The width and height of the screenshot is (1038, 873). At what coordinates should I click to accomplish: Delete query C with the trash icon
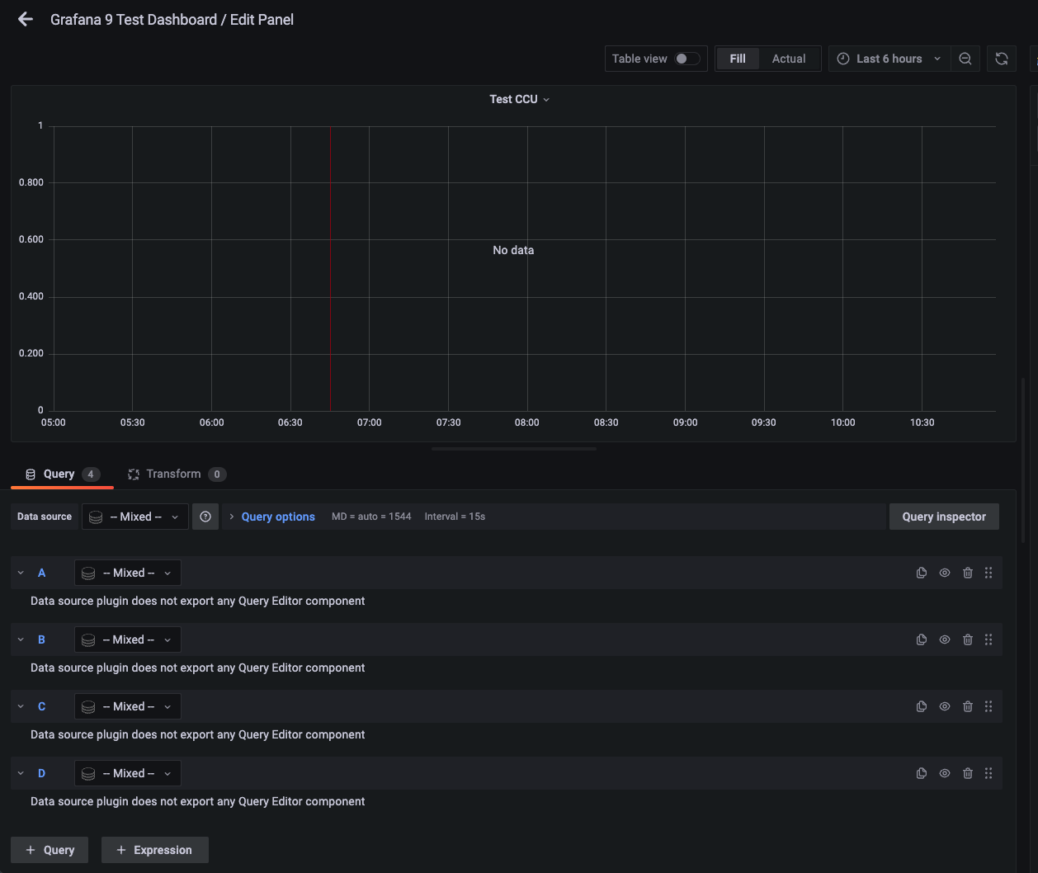pos(968,706)
